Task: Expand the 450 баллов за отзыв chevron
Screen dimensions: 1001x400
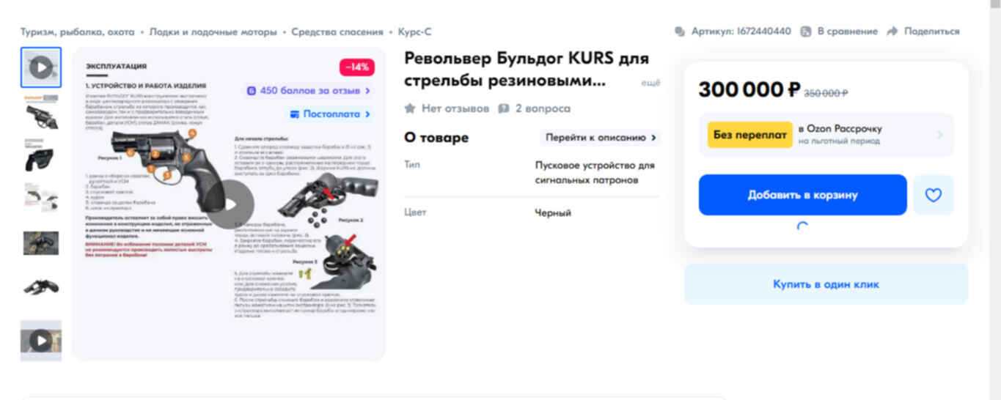Action: pyautogui.click(x=367, y=91)
